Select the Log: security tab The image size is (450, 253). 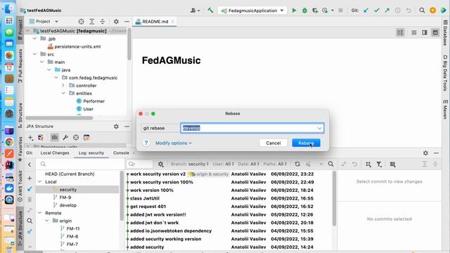(x=91, y=153)
